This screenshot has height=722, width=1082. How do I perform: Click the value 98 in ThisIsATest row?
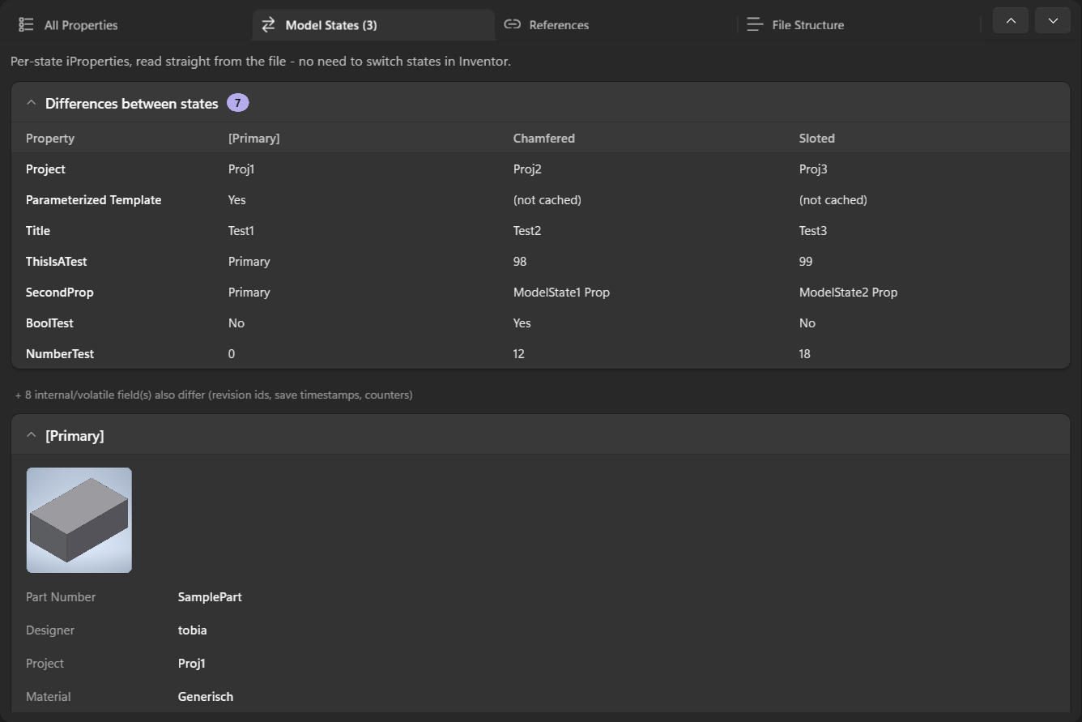(x=520, y=262)
